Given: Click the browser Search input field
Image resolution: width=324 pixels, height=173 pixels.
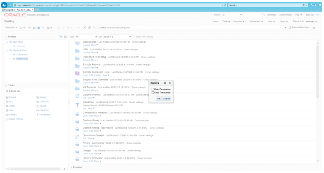Looking at the screenshot, I should point(265,5).
